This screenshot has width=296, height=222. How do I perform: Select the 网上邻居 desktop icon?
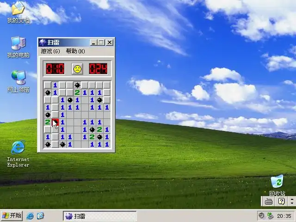click(x=18, y=81)
